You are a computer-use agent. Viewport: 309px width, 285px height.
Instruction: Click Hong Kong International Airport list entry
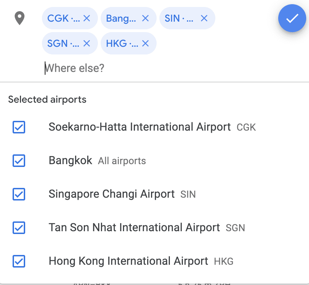point(154,261)
